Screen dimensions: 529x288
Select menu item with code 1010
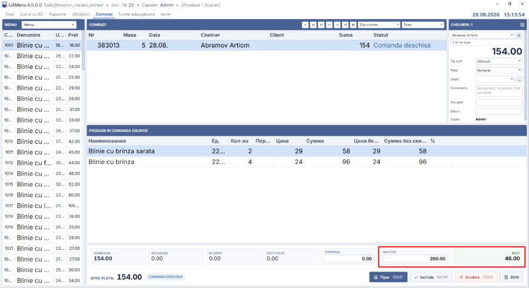click(x=42, y=141)
